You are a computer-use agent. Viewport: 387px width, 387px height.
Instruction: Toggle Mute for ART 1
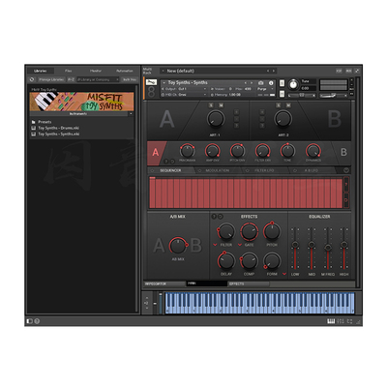221,105
